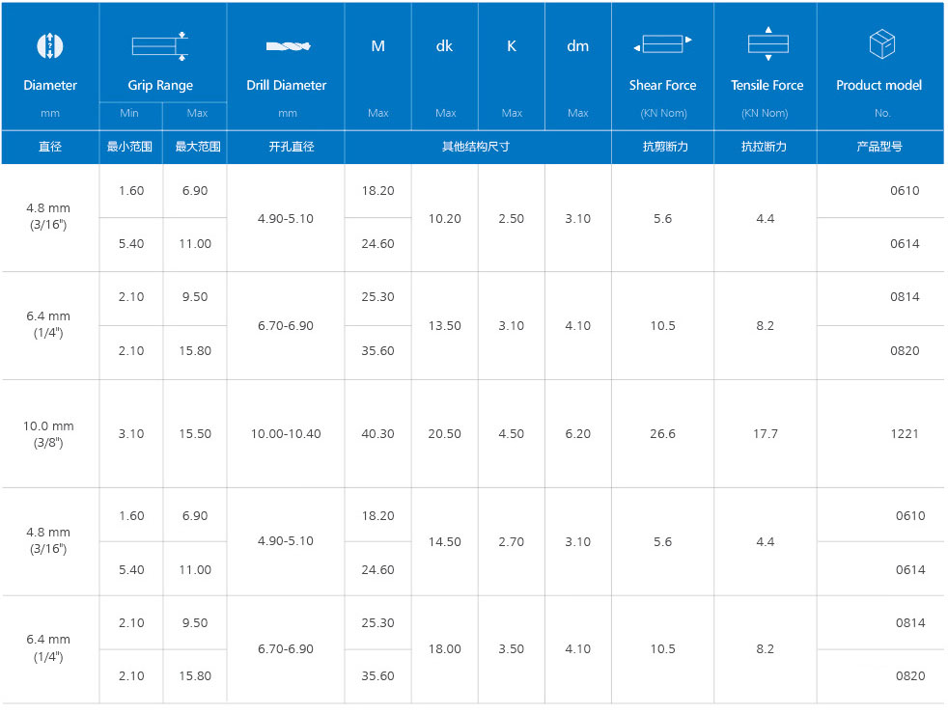
Task: Click the 抗剪断力 header cell
Action: [x=662, y=147]
